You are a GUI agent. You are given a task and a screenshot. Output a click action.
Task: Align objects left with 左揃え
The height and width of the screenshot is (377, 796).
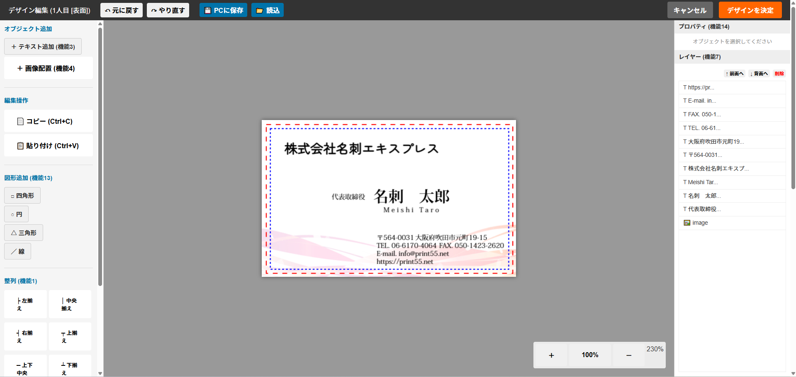(25, 305)
